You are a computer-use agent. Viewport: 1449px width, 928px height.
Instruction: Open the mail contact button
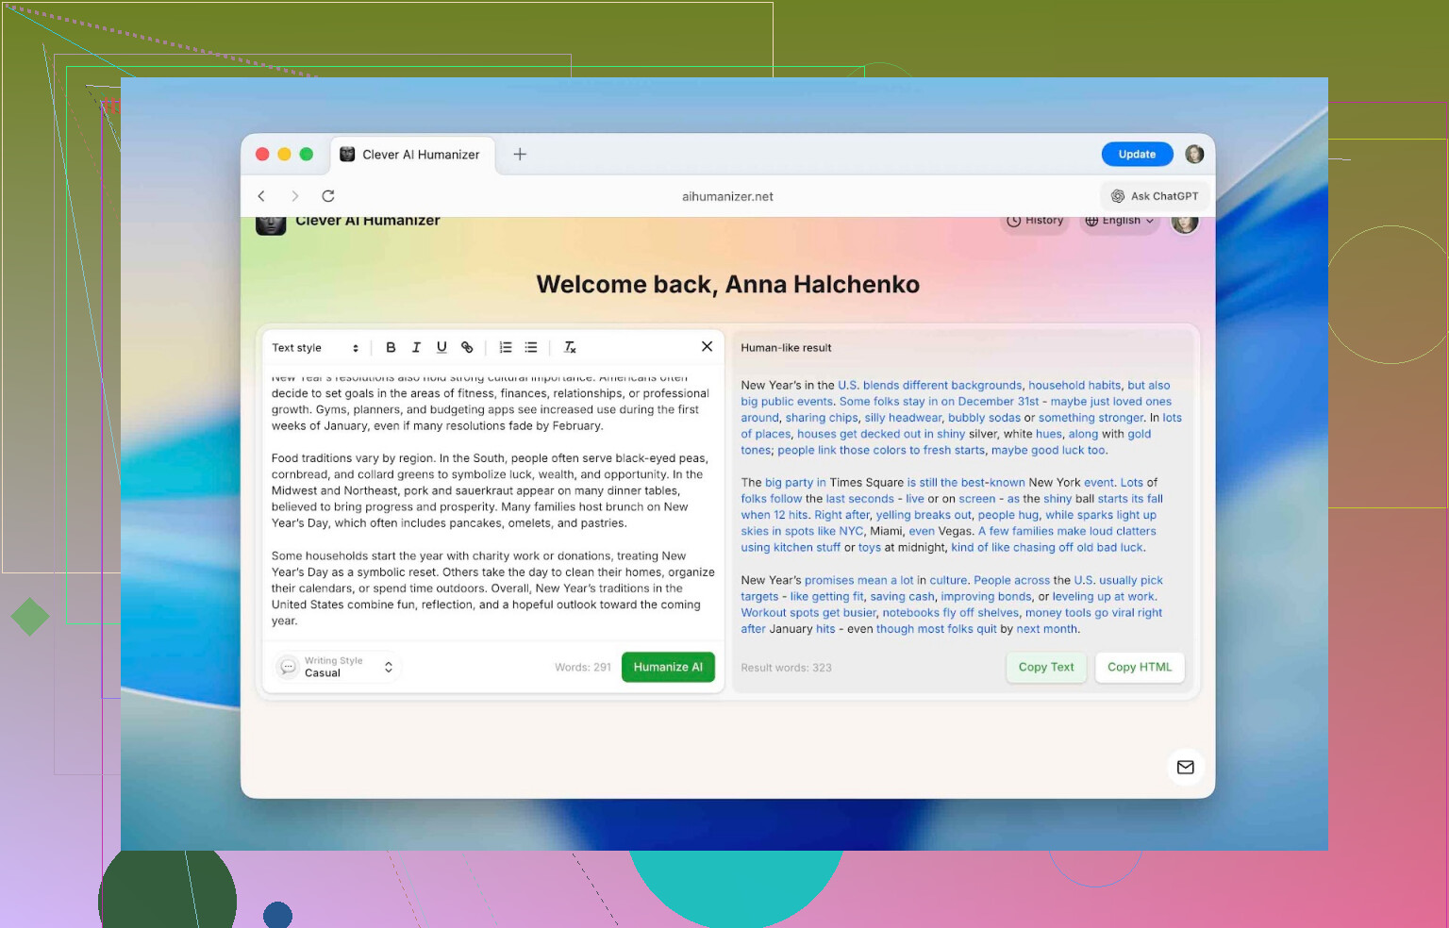[1185, 767]
